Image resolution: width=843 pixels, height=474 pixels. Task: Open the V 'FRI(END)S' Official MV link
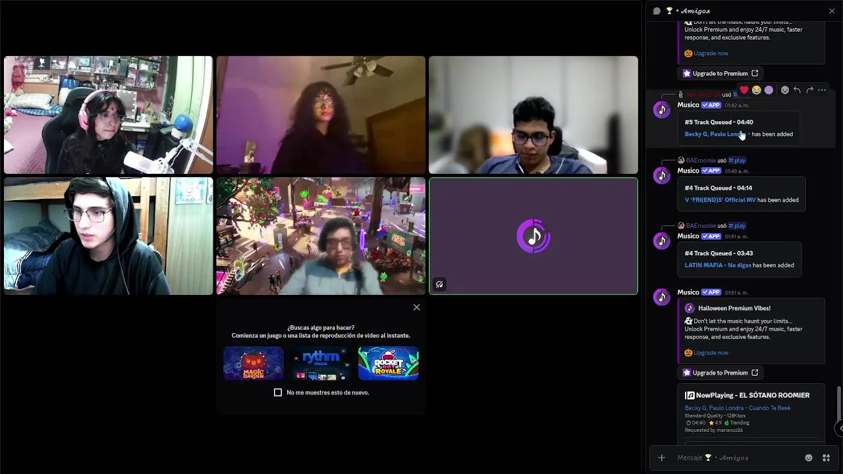pos(720,200)
